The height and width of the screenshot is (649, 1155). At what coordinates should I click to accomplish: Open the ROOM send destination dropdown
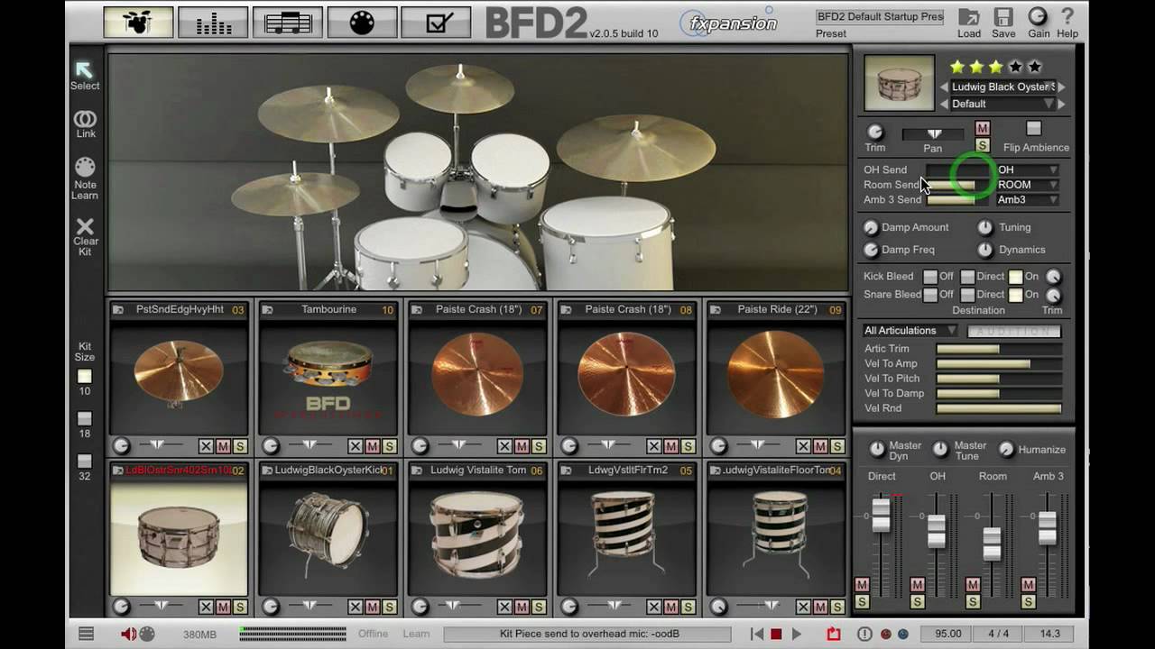[1028, 185]
